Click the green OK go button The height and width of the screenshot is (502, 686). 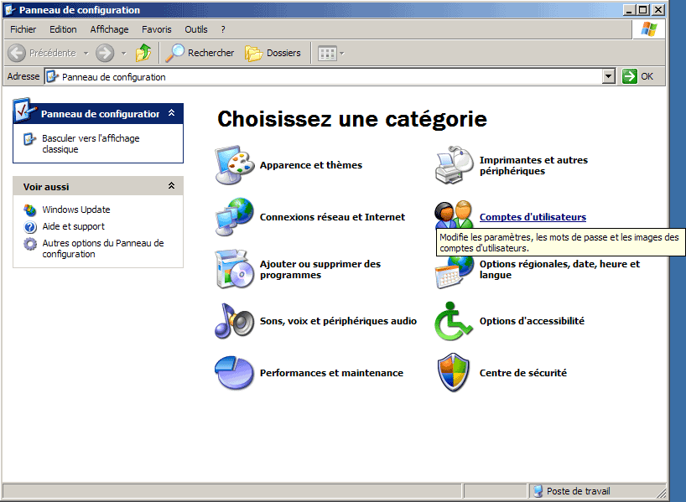click(638, 76)
